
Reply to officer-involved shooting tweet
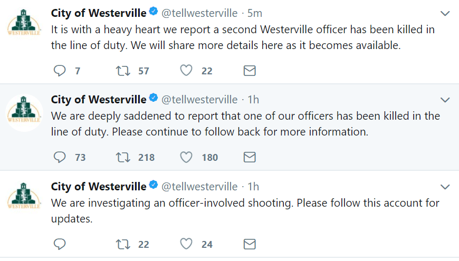pyautogui.click(x=60, y=244)
